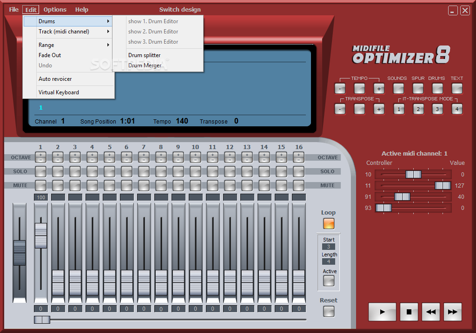Mute channel 7

click(144, 185)
